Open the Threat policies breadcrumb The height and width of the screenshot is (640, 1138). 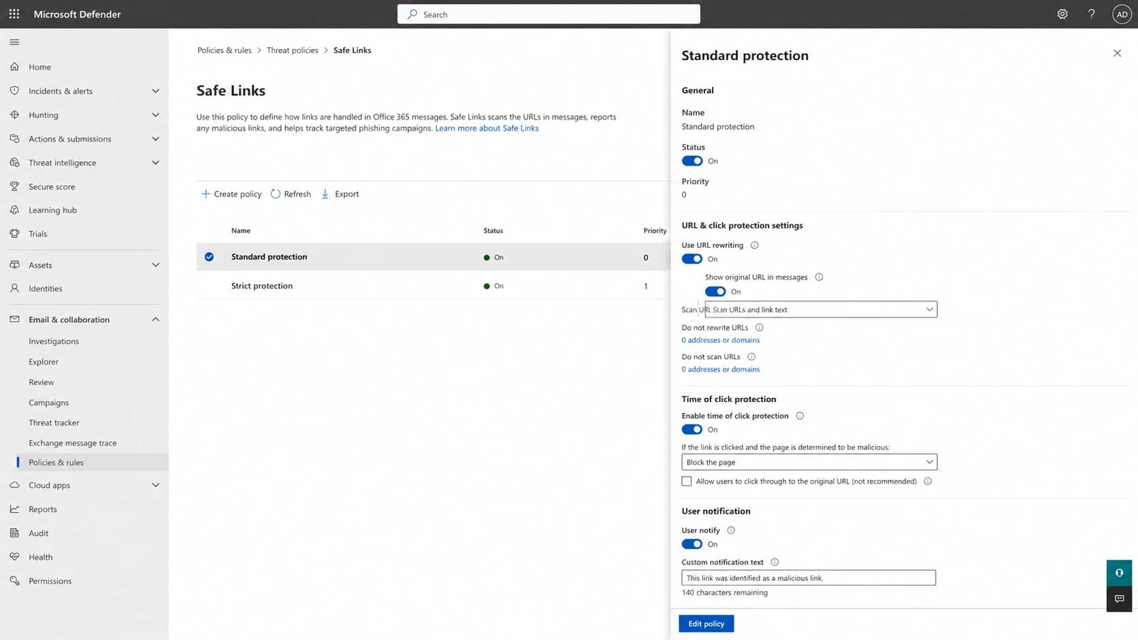coord(292,50)
